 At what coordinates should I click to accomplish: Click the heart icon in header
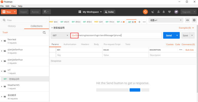pos(169,12)
